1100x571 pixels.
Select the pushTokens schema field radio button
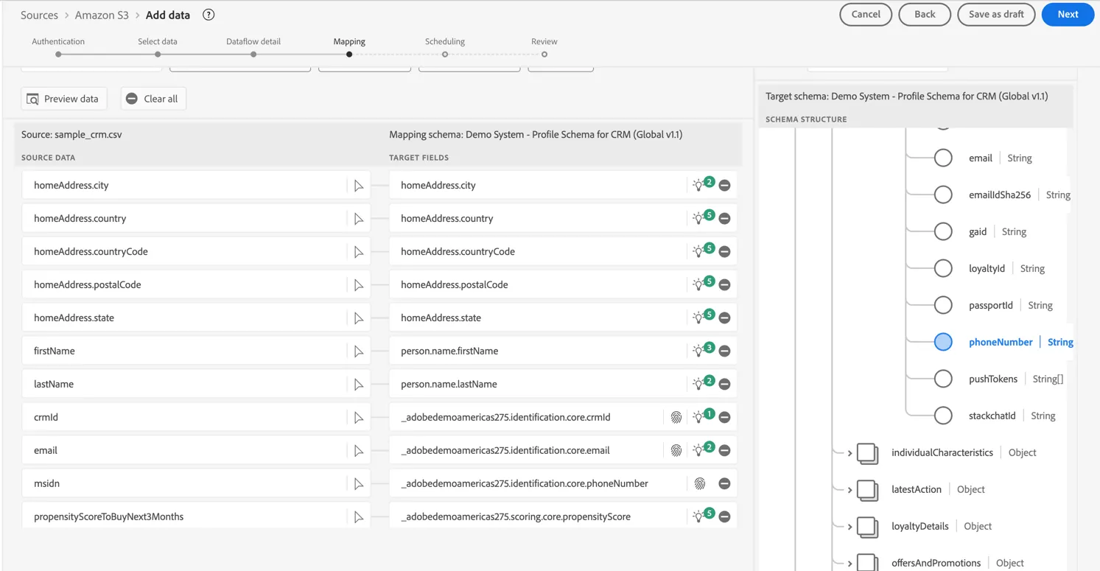(x=943, y=379)
